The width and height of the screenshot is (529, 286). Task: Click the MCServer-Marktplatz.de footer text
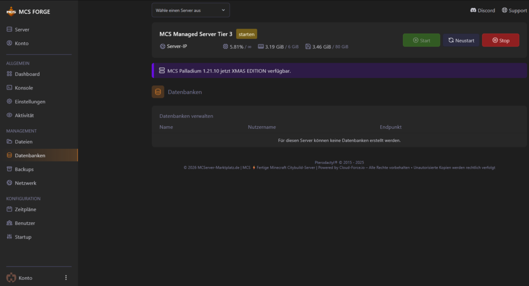click(x=219, y=168)
